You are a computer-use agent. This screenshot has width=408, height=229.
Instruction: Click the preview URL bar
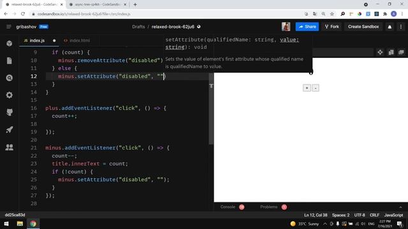343,52
